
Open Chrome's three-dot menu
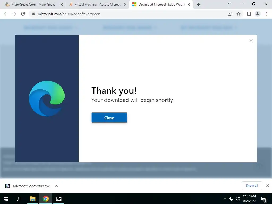pyautogui.click(x=266, y=14)
